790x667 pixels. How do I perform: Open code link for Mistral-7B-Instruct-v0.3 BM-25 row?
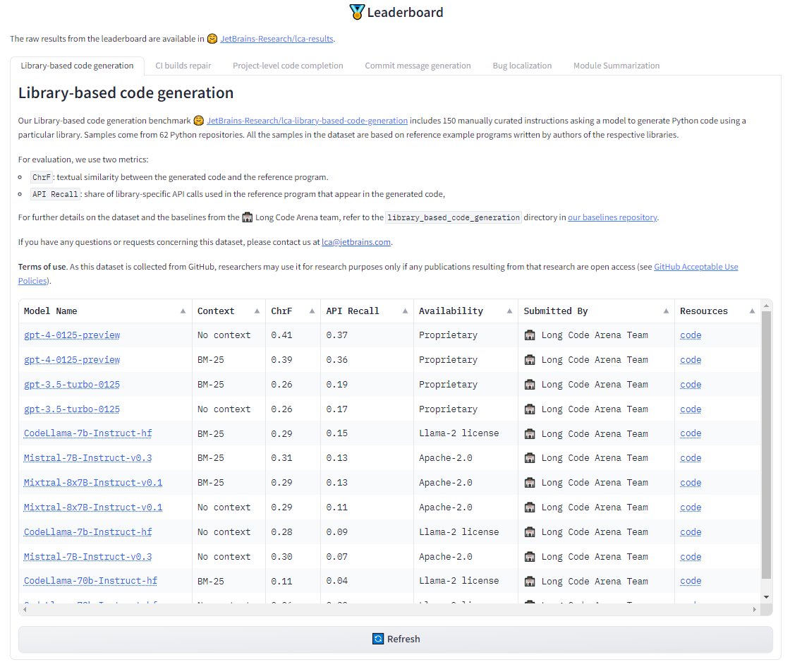point(691,458)
